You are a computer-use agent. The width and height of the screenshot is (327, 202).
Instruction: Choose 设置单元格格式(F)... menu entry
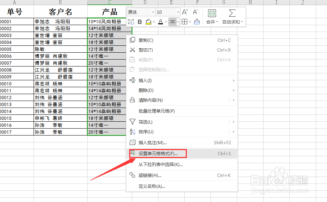click(x=182, y=154)
